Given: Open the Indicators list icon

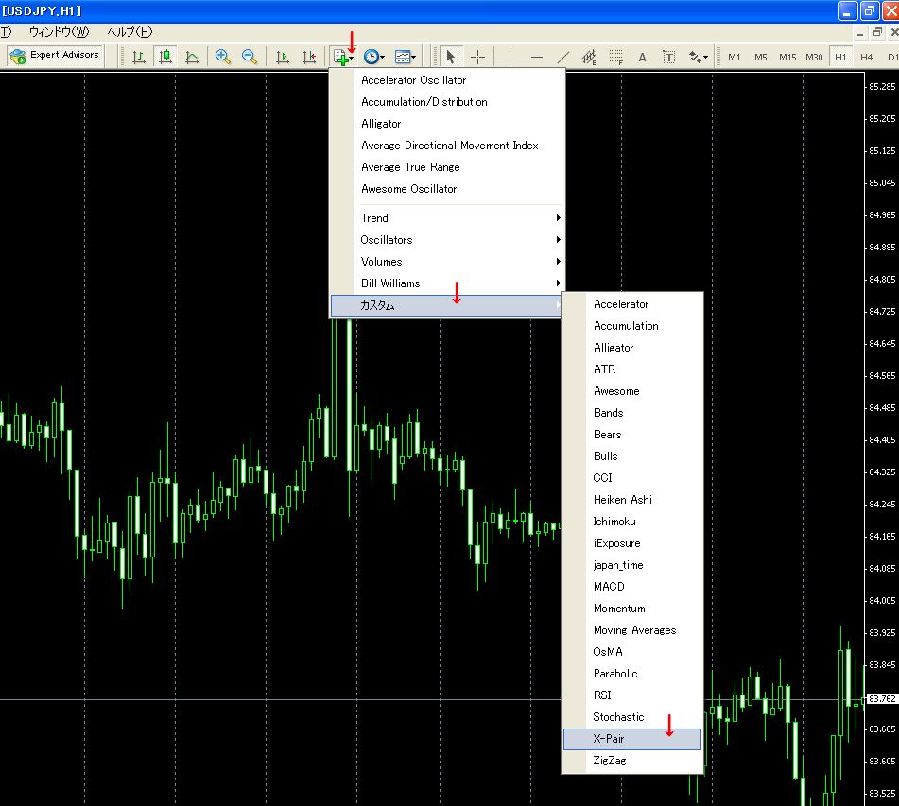Looking at the screenshot, I should click(342, 57).
